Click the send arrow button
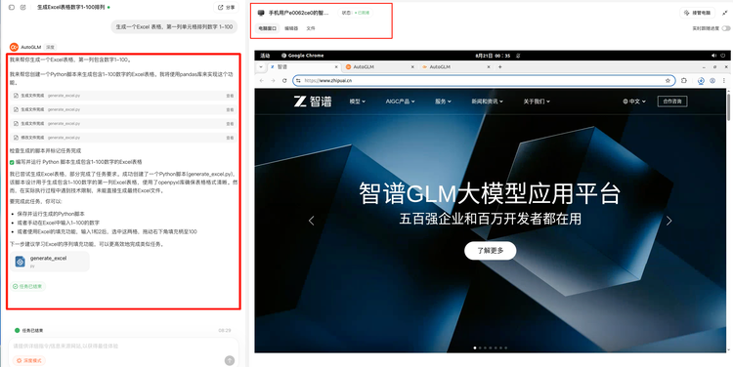Viewport: 733px width, 367px height. pyautogui.click(x=229, y=360)
